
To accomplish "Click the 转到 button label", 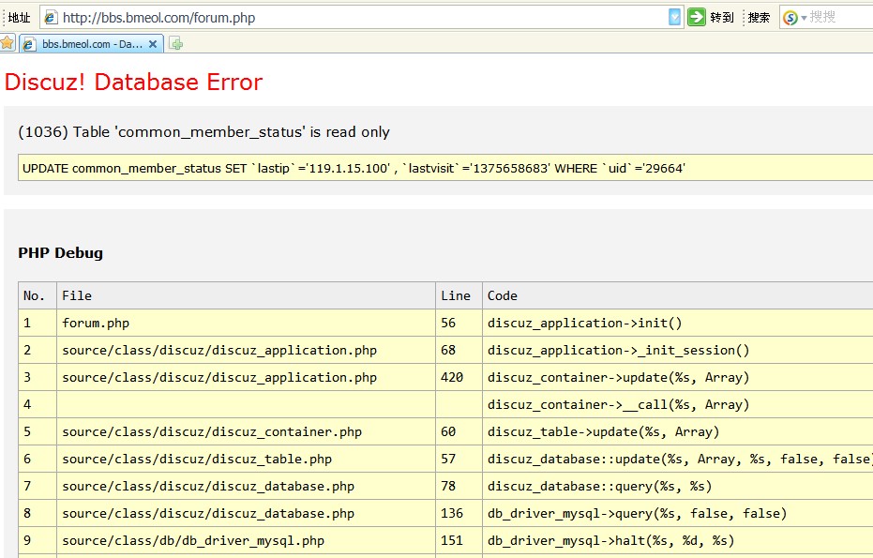I will click(722, 18).
